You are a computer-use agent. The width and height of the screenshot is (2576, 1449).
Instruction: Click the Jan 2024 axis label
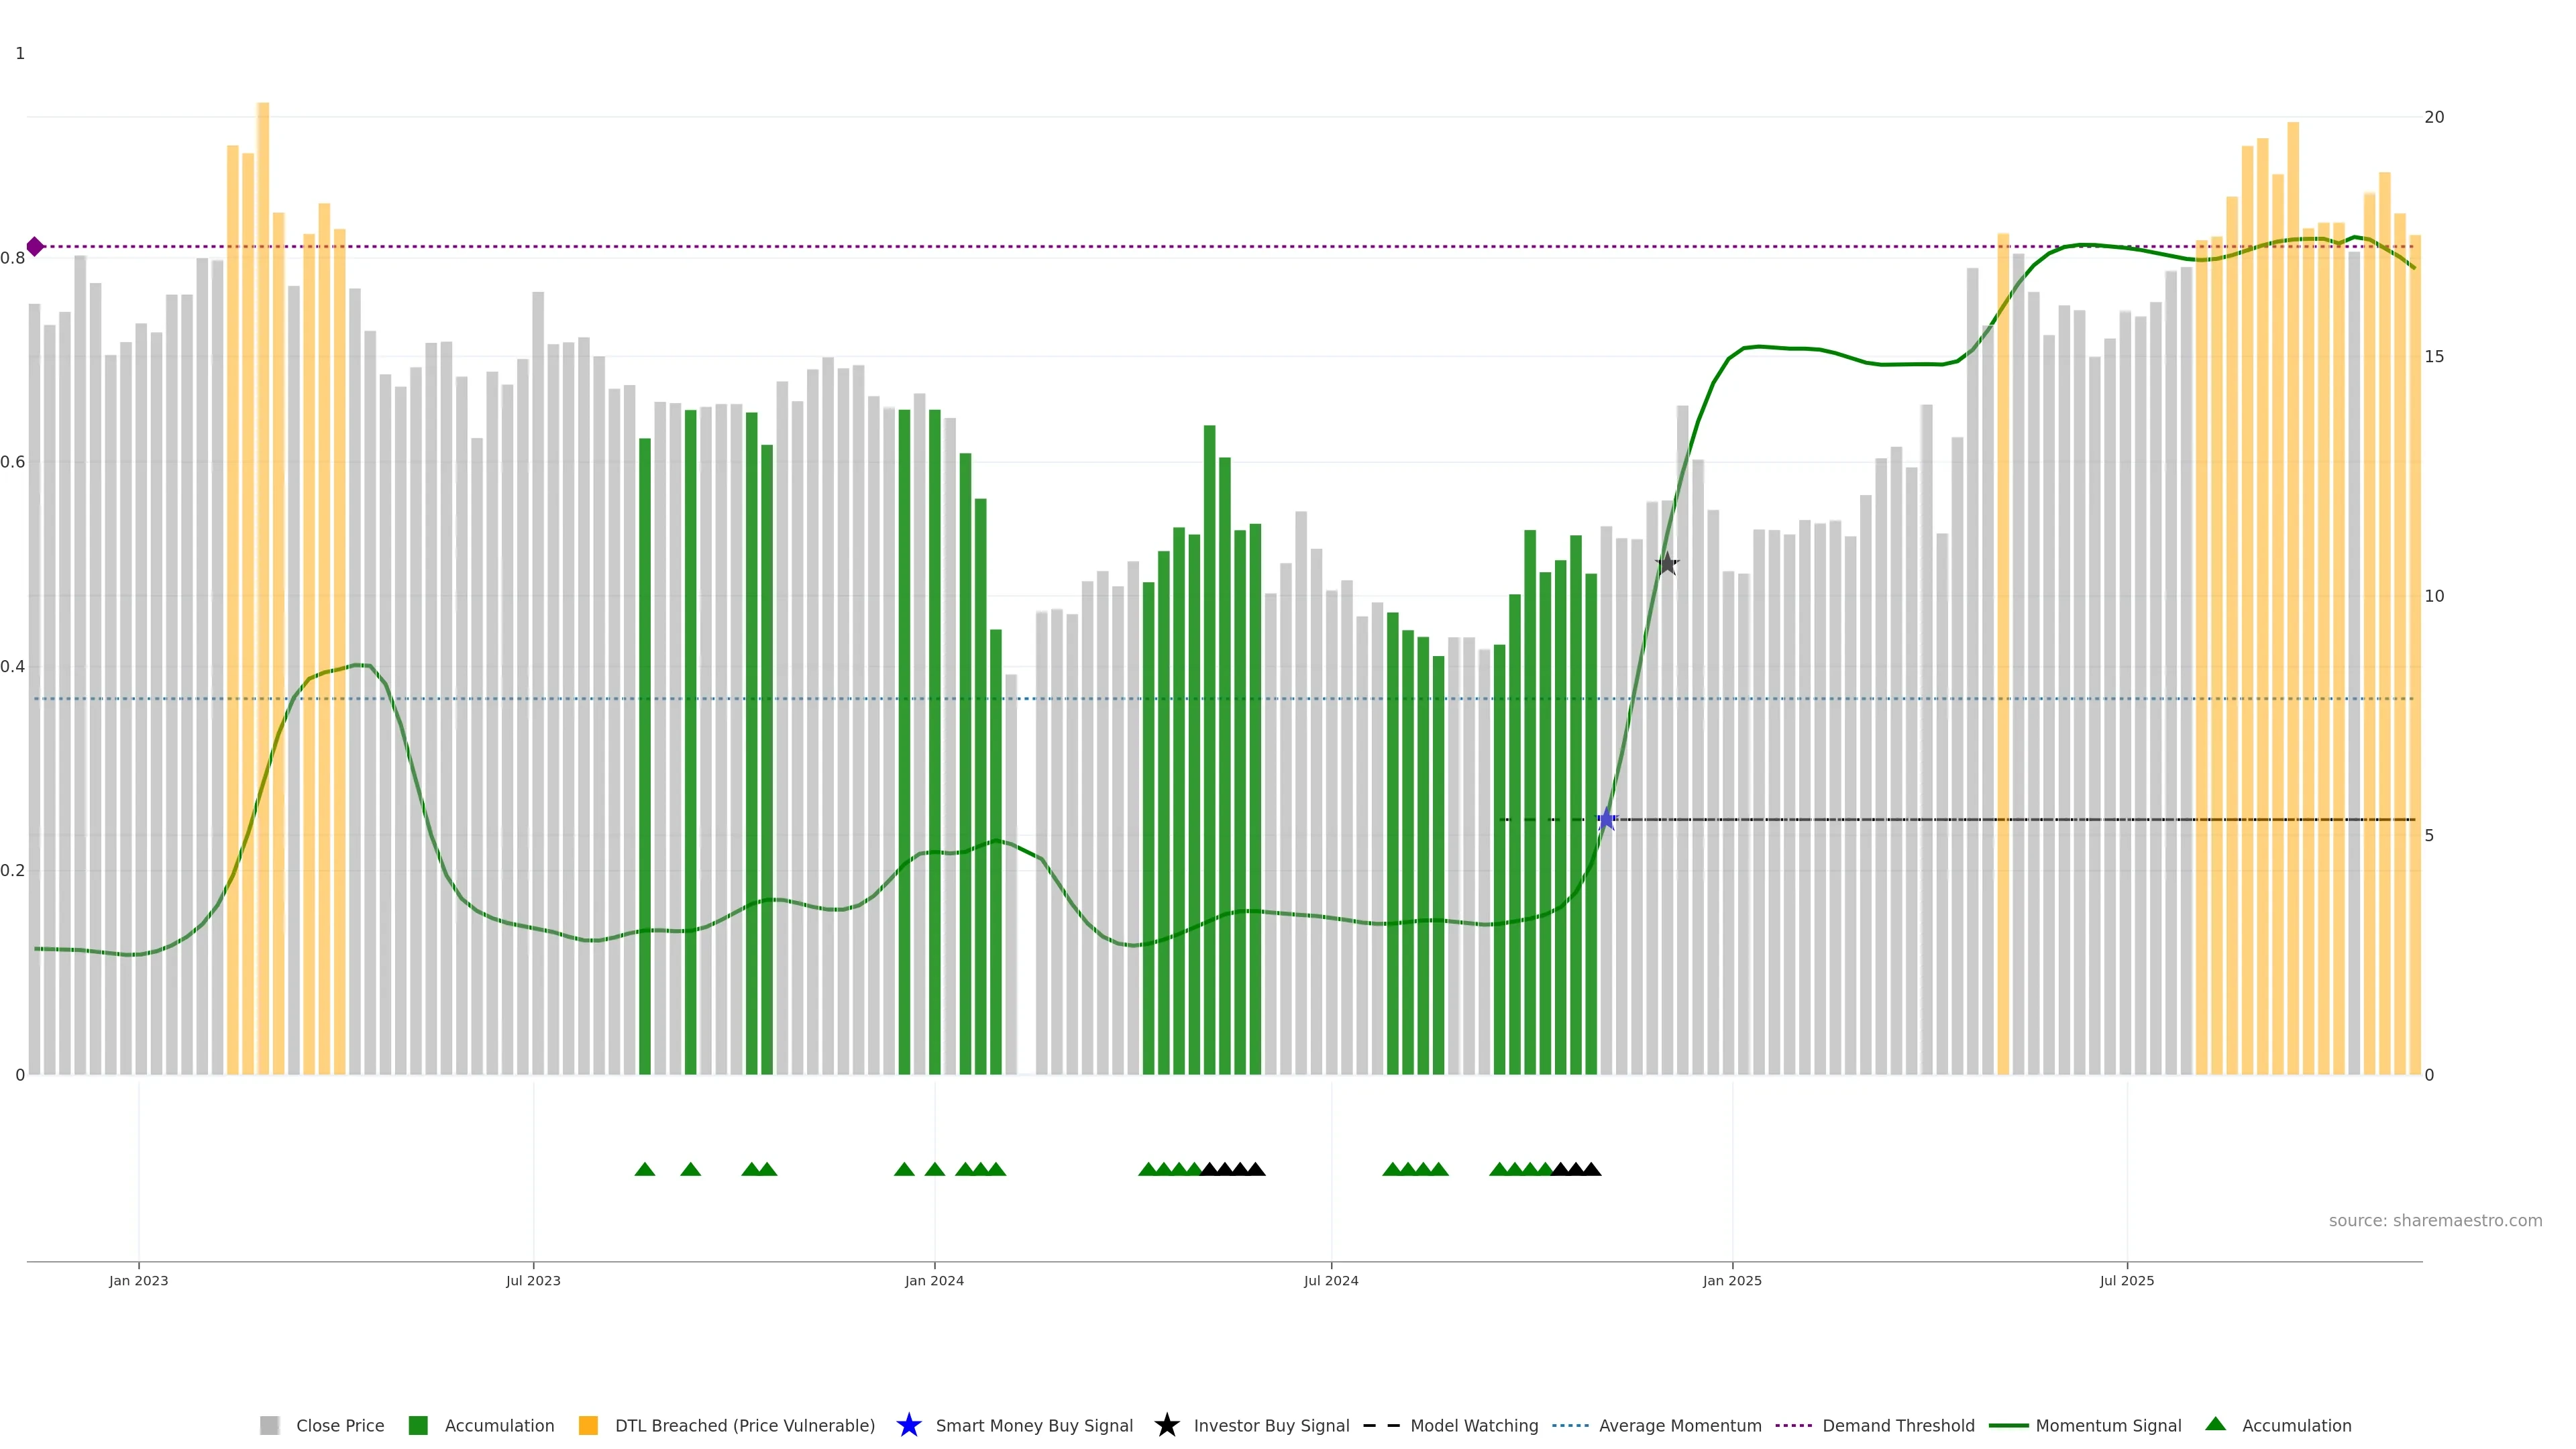coord(934,1281)
